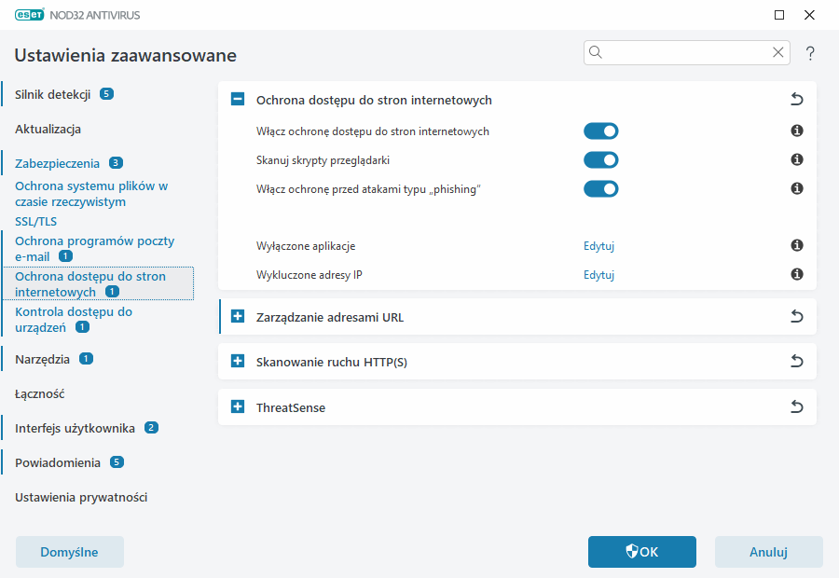Toggle phishing protection switch
This screenshot has width=839, height=578.
click(x=600, y=189)
